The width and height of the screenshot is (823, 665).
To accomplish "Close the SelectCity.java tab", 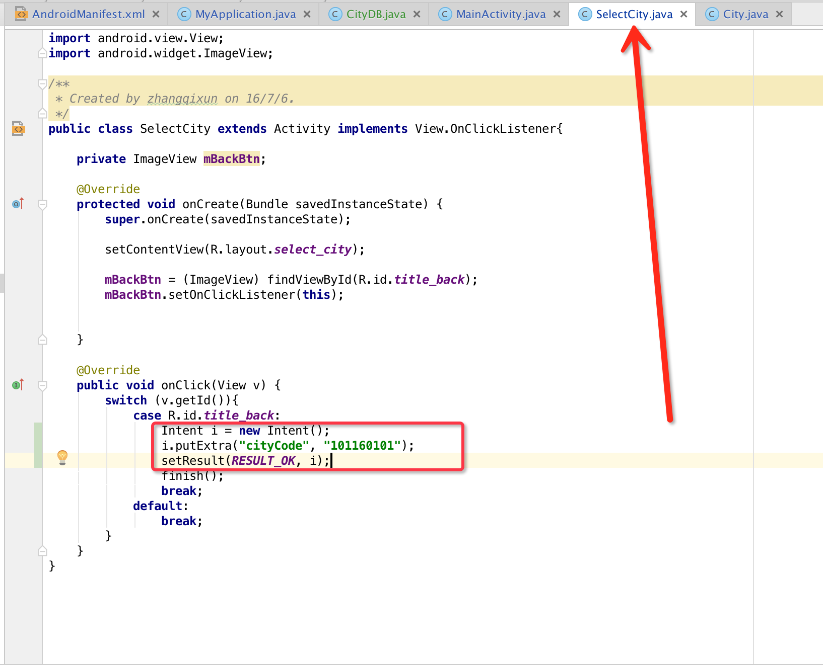I will point(683,14).
